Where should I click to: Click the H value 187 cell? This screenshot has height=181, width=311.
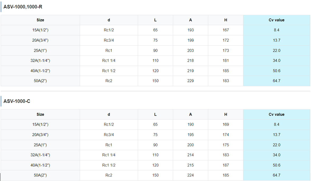point(226,165)
